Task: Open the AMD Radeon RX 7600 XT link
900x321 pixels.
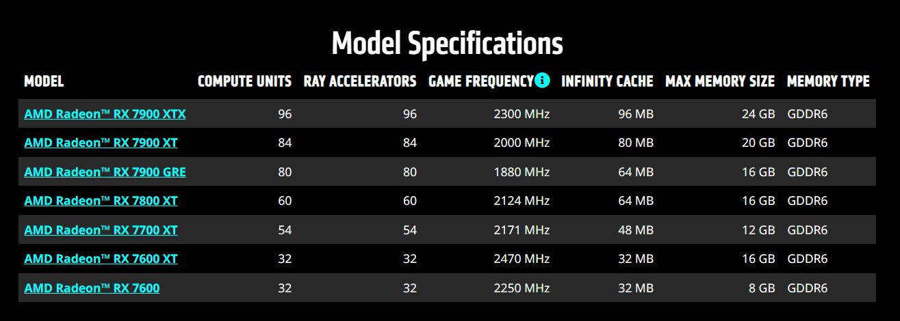Action: (x=101, y=259)
